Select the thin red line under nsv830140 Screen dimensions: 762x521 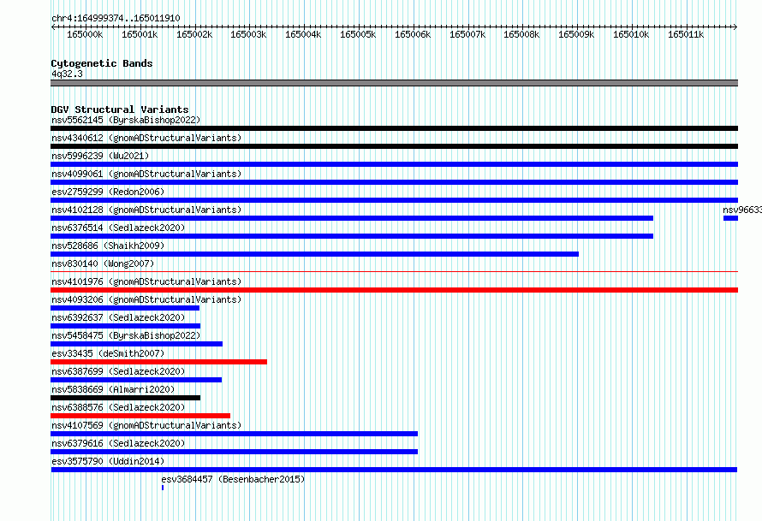pyautogui.click(x=394, y=272)
